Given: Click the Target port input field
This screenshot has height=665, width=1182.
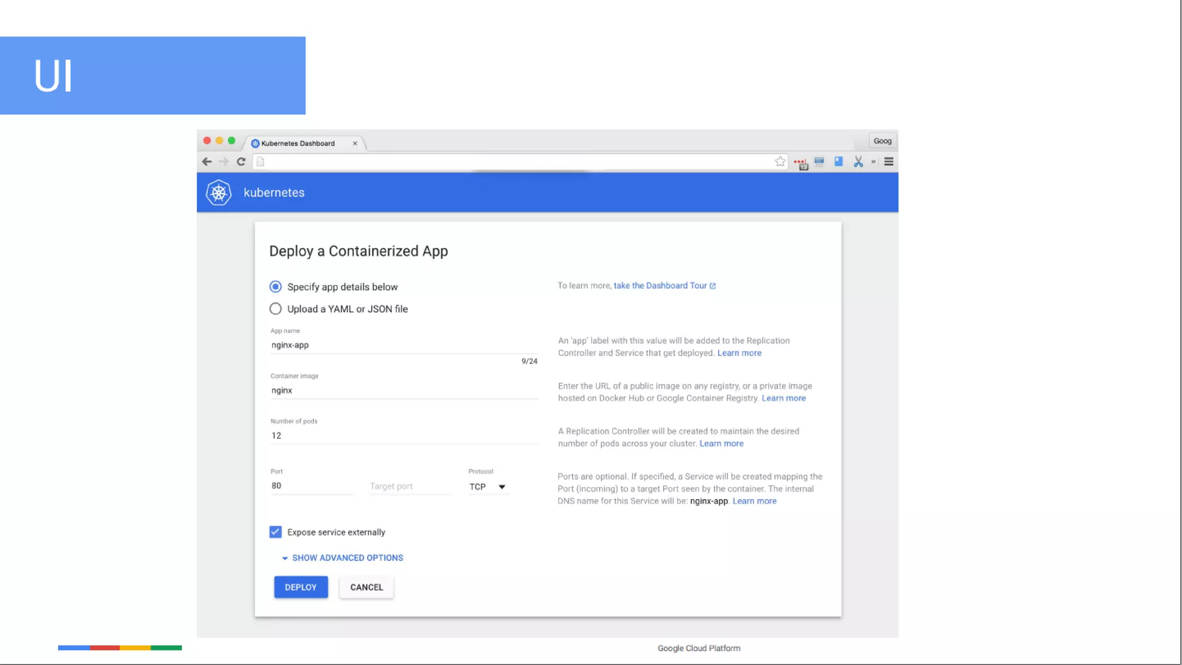Looking at the screenshot, I should tap(410, 487).
